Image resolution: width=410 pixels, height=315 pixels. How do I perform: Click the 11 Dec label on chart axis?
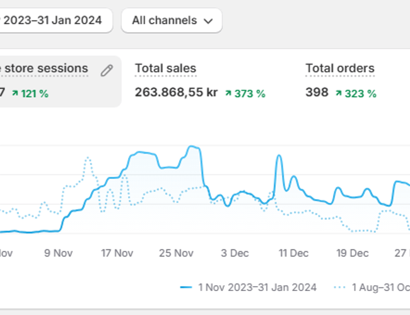tap(293, 253)
